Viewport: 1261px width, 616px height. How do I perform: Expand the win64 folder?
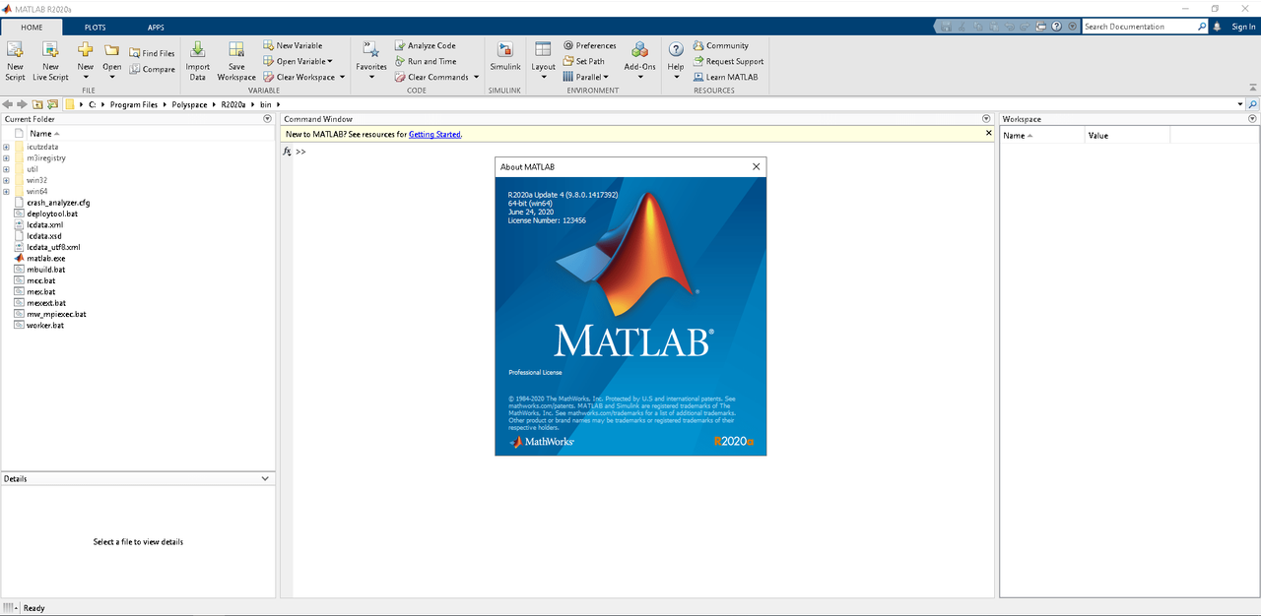click(6, 191)
